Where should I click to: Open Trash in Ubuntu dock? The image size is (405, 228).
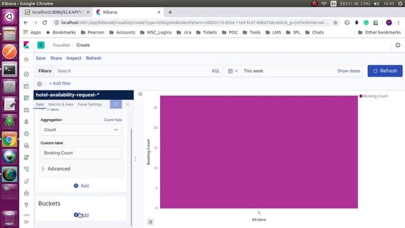9,218
